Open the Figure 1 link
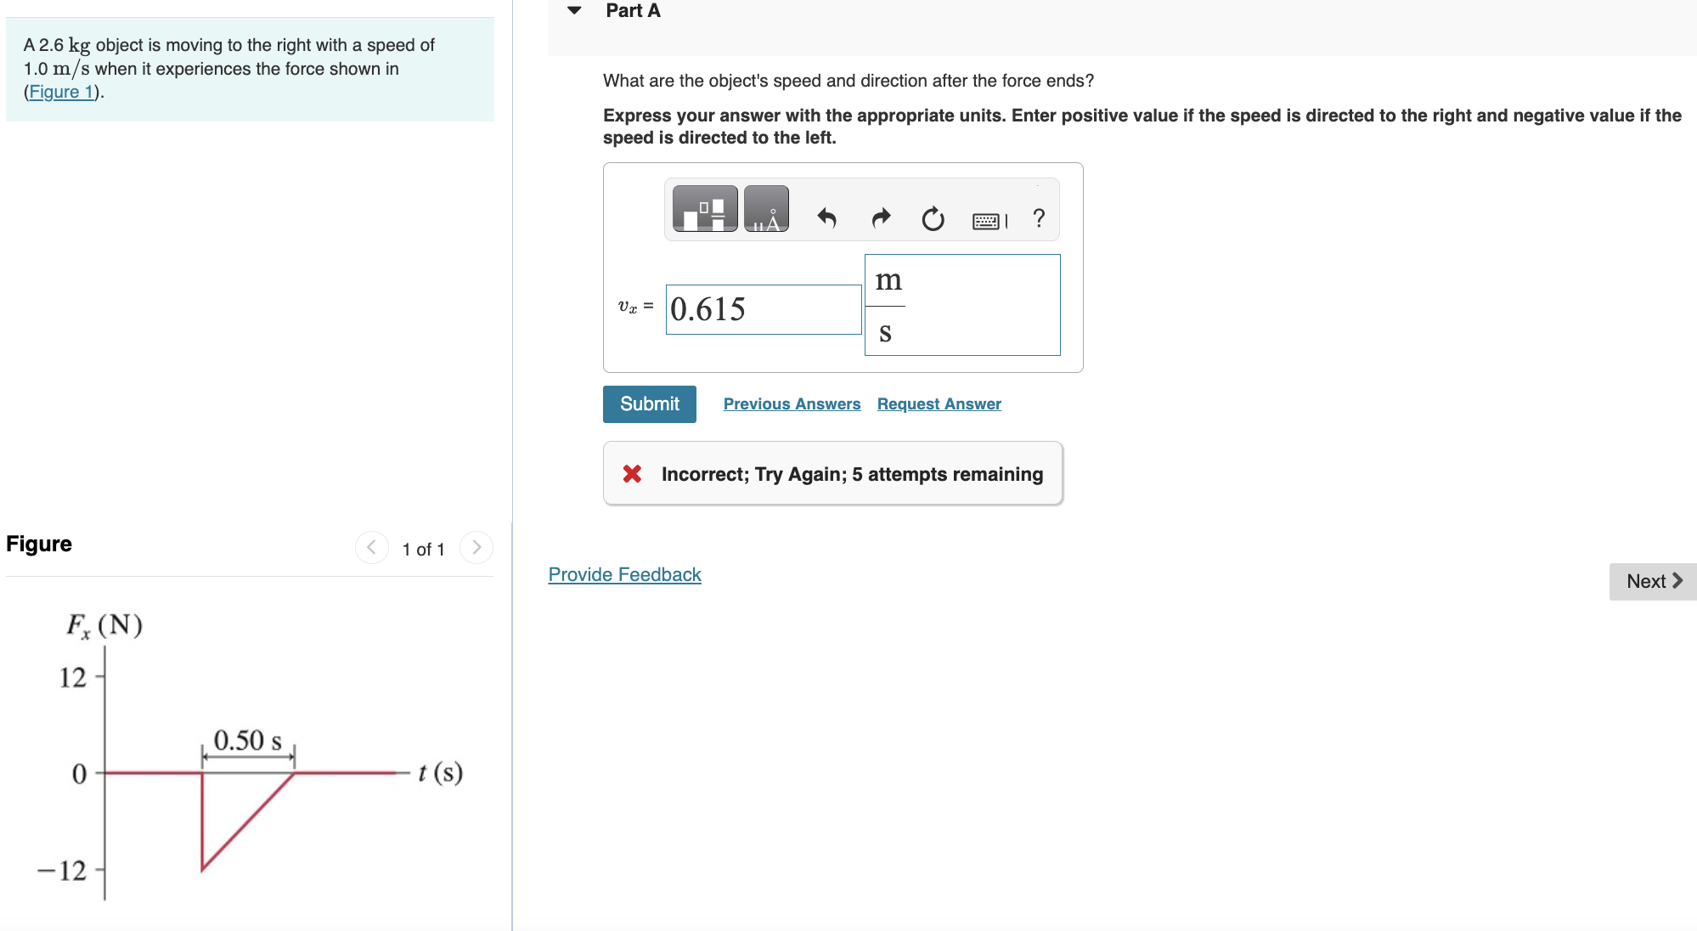The height and width of the screenshot is (931, 1697). click(x=62, y=92)
